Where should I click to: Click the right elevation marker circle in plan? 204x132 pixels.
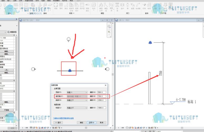[x=107, y=69]
